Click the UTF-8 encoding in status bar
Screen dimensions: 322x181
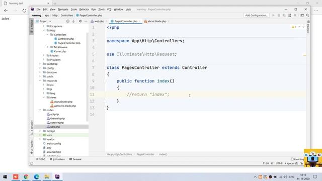coord(279,163)
